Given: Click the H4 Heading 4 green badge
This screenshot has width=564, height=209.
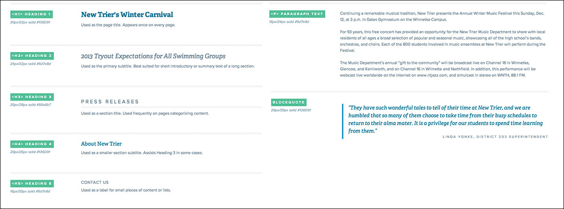Looking at the screenshot, I should (31, 144).
